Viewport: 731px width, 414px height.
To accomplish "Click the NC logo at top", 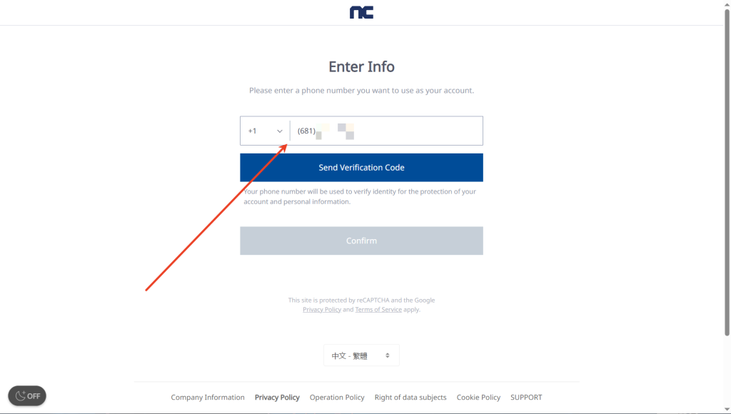I will [x=361, y=12].
